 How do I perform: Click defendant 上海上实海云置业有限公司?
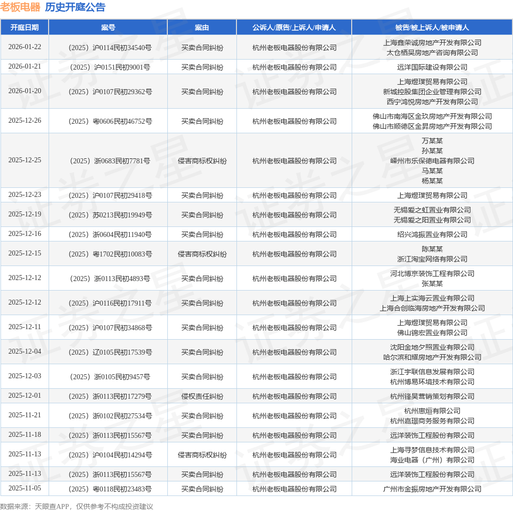(432, 298)
